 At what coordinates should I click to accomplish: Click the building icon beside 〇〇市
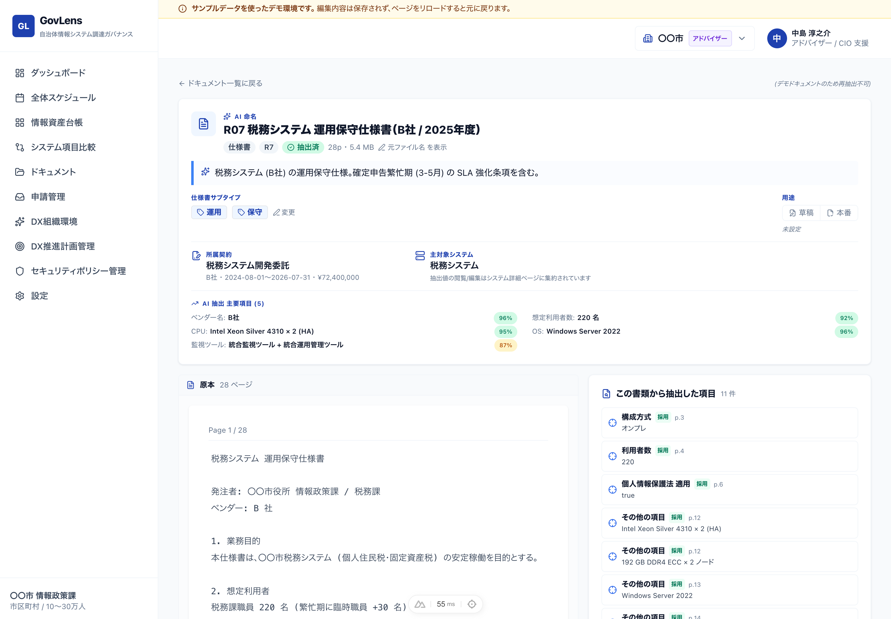coord(648,38)
